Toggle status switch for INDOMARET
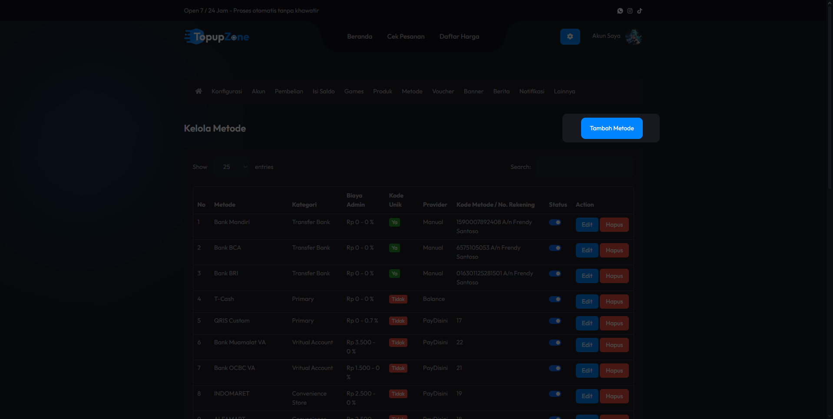833x419 pixels. (x=555, y=394)
